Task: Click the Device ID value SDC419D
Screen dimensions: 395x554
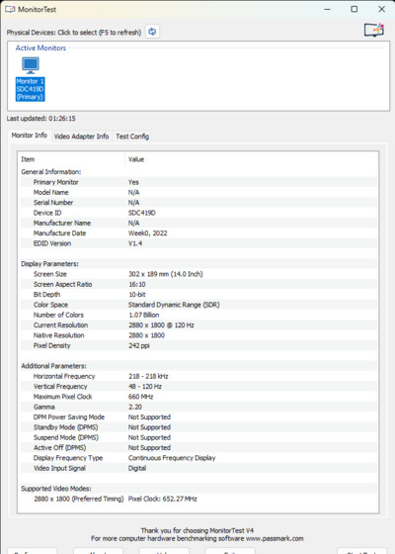Action: click(142, 213)
